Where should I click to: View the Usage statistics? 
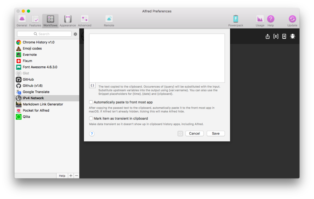(260, 21)
